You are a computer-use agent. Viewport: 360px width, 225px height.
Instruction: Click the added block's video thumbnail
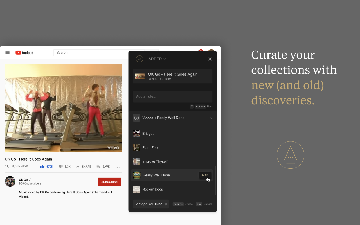140,76
